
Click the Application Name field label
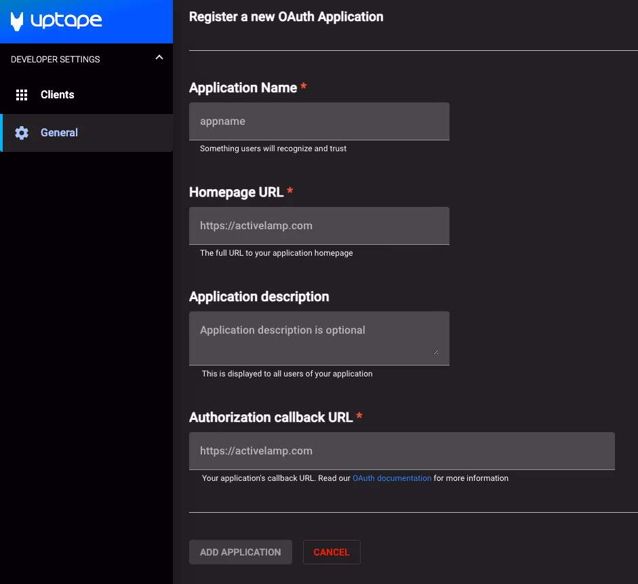click(243, 88)
